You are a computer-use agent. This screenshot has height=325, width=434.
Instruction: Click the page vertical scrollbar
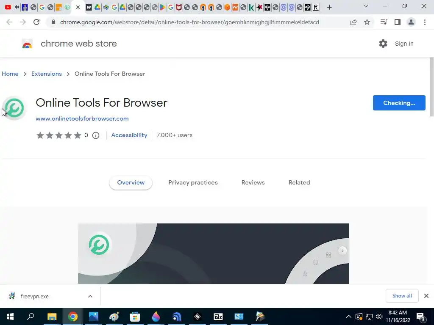431,87
